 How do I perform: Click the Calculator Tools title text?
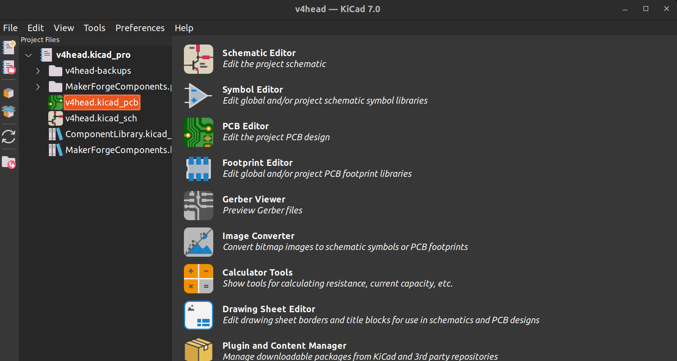click(258, 273)
